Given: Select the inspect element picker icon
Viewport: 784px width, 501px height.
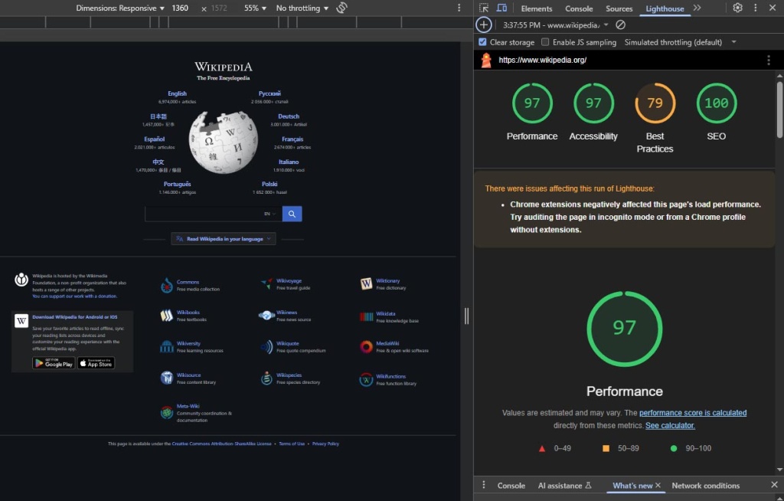Looking at the screenshot, I should [x=484, y=8].
